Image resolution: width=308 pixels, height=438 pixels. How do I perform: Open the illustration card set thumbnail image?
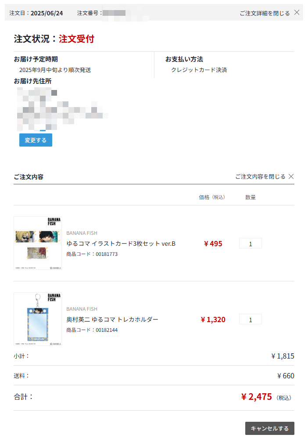pyautogui.click(x=38, y=243)
